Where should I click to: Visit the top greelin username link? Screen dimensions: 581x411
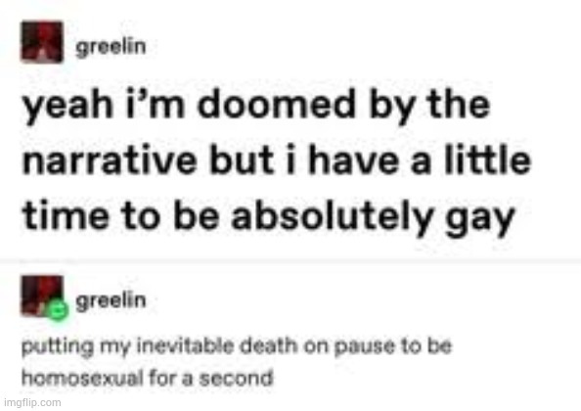[x=111, y=47]
